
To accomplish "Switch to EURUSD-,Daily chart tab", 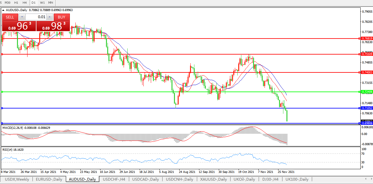I will click(x=49, y=179).
